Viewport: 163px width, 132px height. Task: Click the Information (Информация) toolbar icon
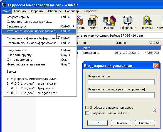[127, 21]
